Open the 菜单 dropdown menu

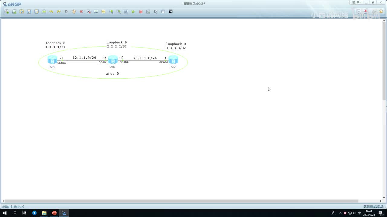click(357, 2)
